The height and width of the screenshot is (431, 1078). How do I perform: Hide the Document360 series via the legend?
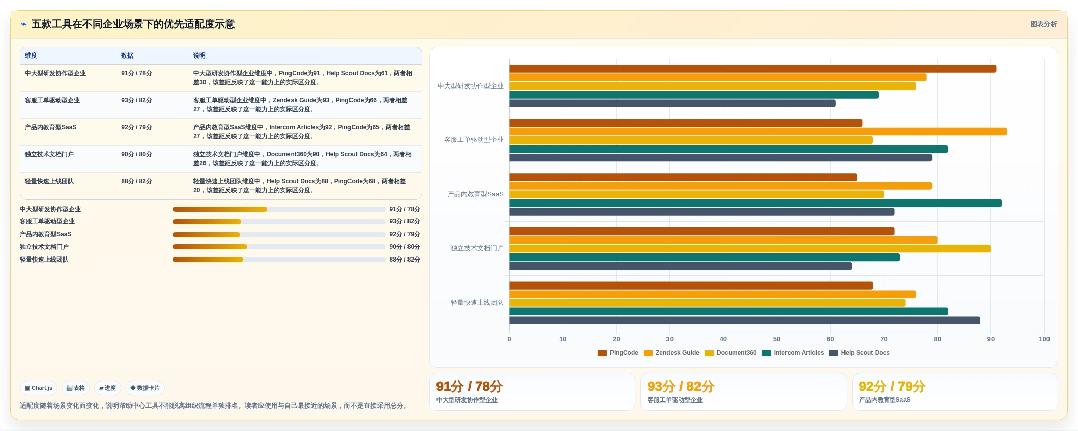coord(731,353)
